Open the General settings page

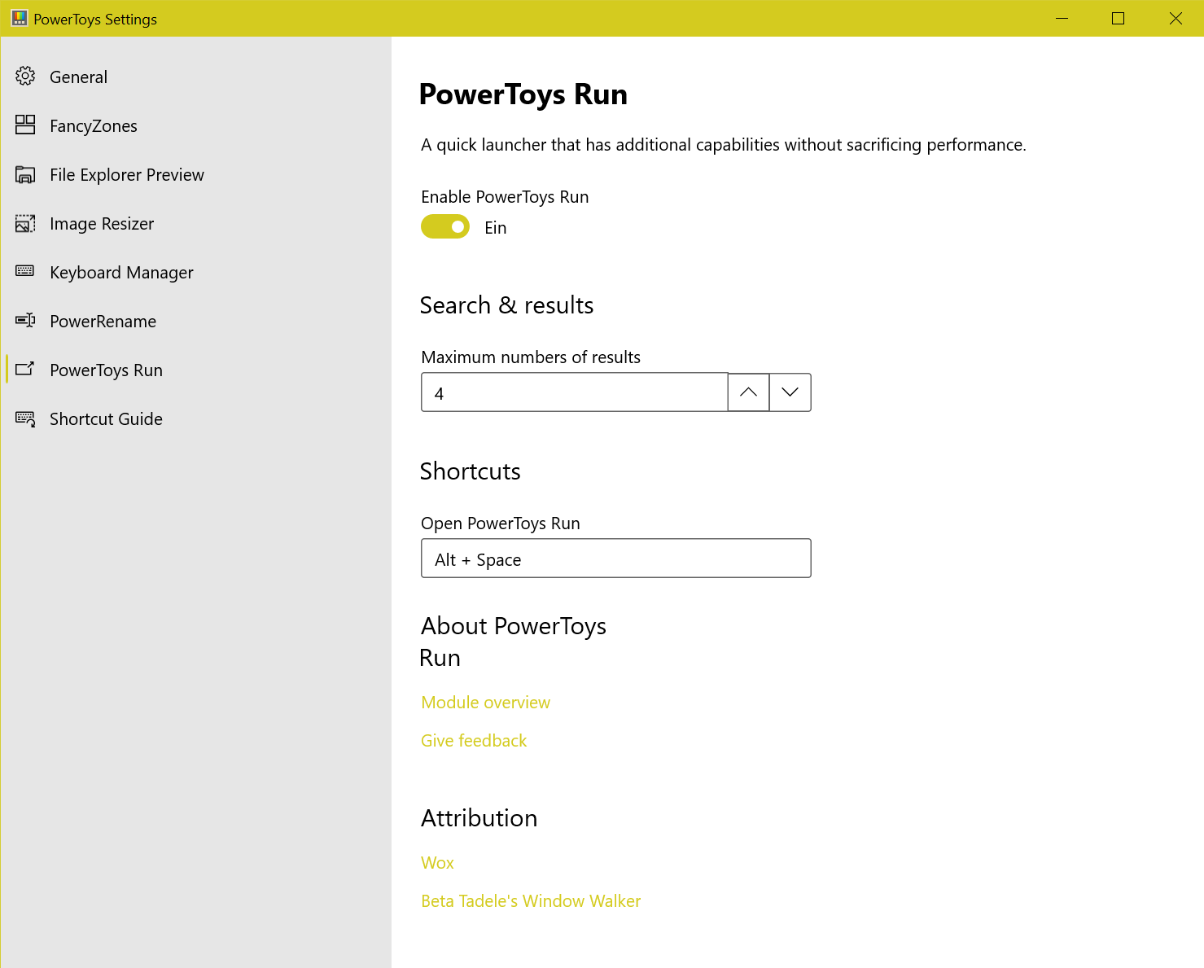coord(196,77)
